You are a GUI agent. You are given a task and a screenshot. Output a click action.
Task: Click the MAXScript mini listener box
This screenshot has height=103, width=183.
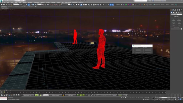(3, 98)
